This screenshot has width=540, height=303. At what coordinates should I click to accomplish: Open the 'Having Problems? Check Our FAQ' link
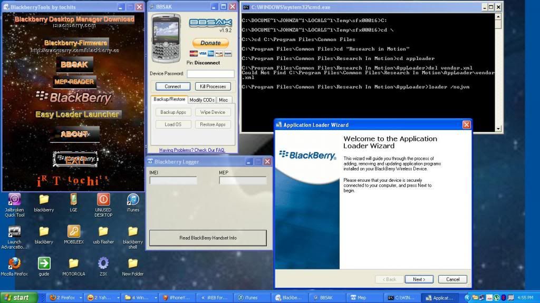point(192,150)
